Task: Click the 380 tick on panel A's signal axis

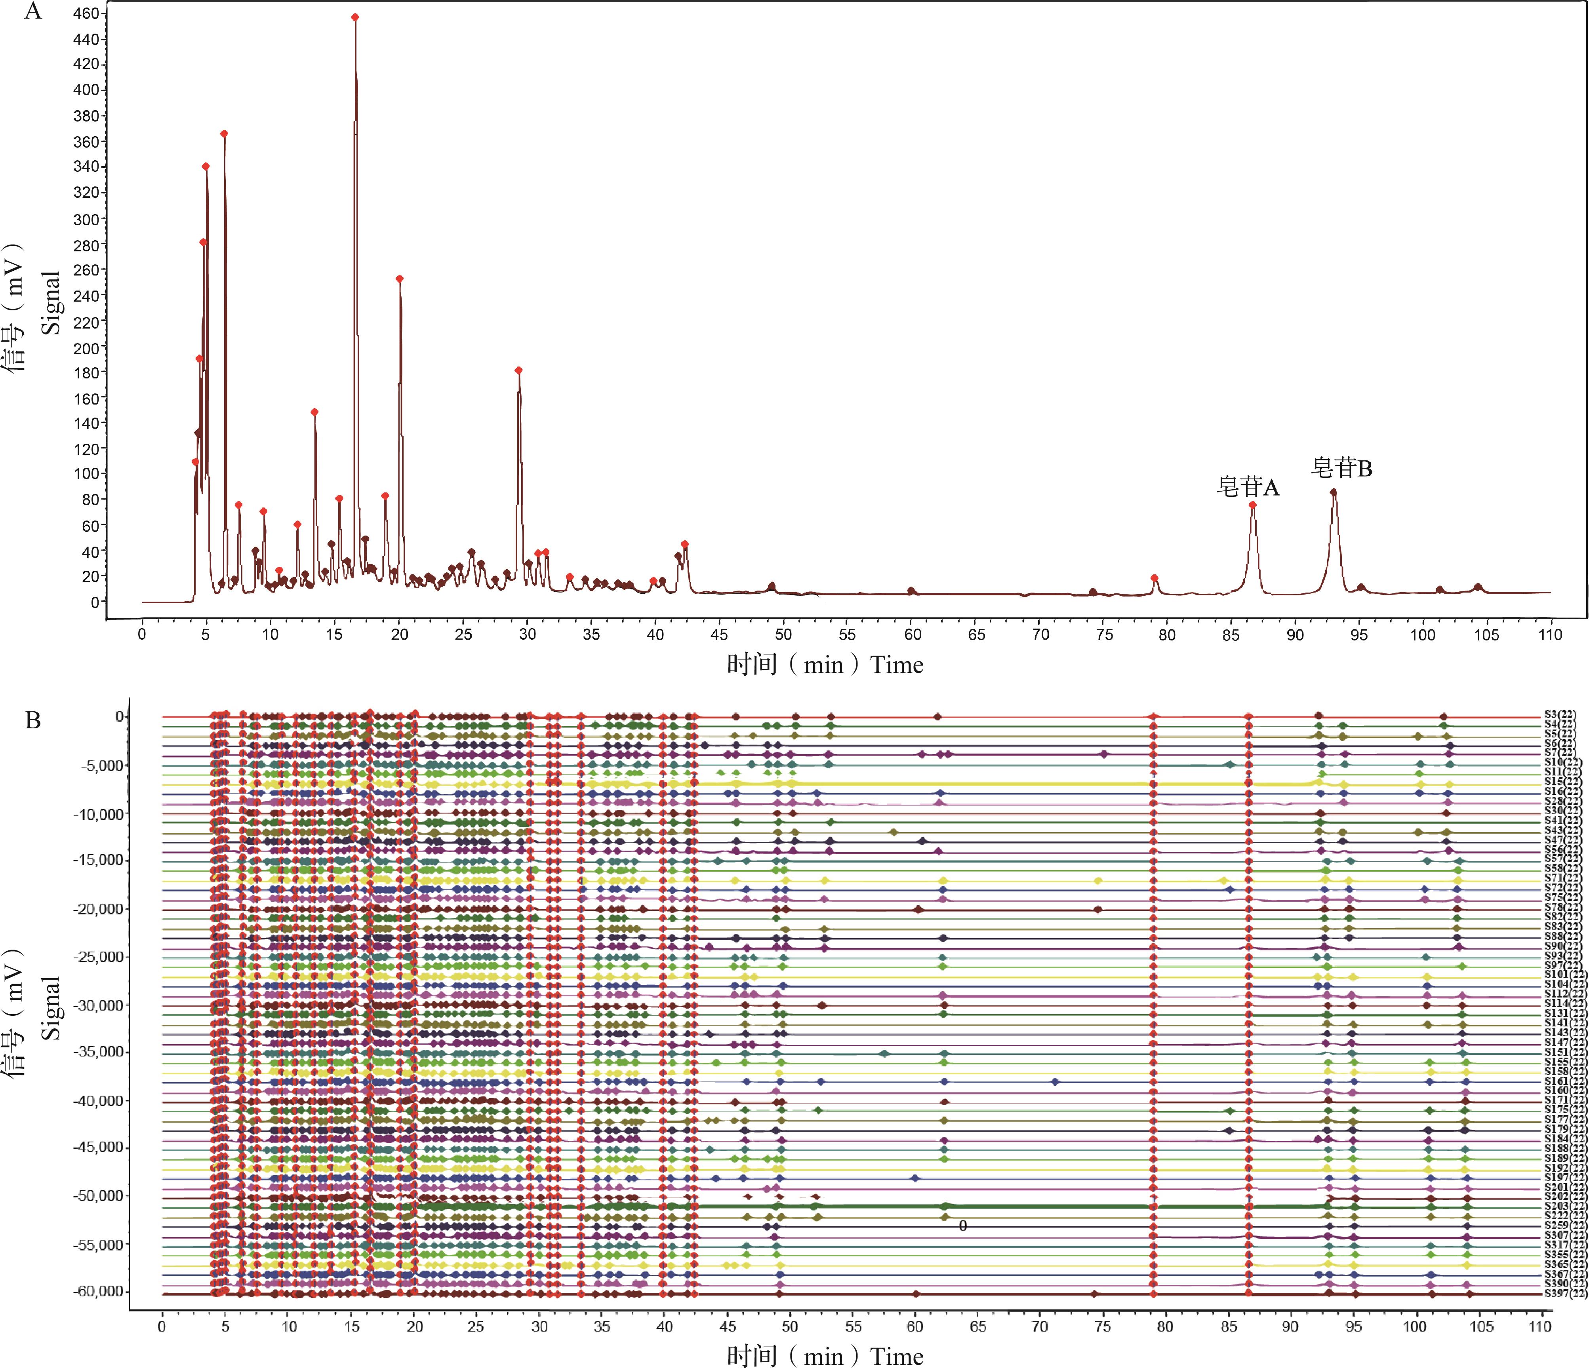Action: point(87,116)
